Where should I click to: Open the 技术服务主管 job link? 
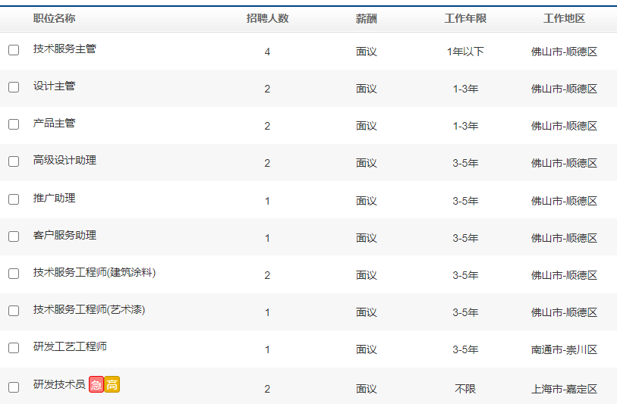pos(65,49)
